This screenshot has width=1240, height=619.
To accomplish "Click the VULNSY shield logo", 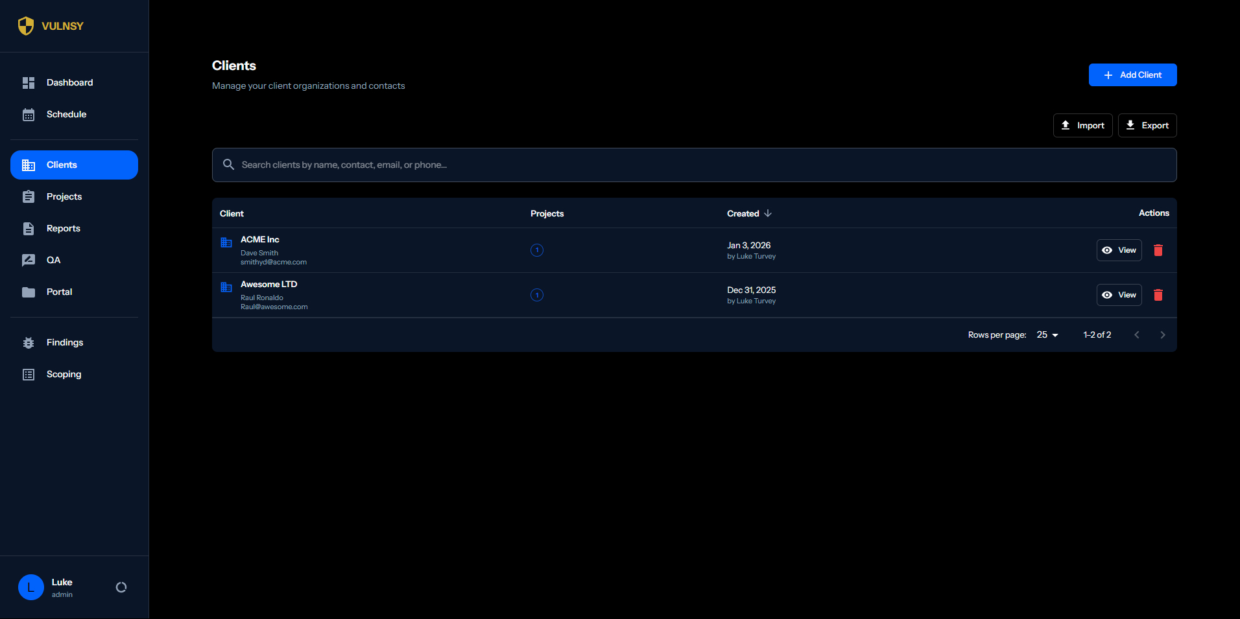I will pos(26,25).
